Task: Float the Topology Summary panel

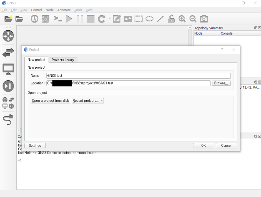Action: click(x=256, y=28)
